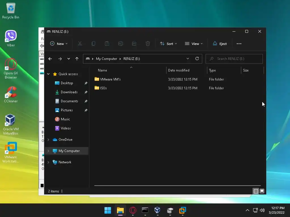Select OneDrive in navigation pane

65,140
